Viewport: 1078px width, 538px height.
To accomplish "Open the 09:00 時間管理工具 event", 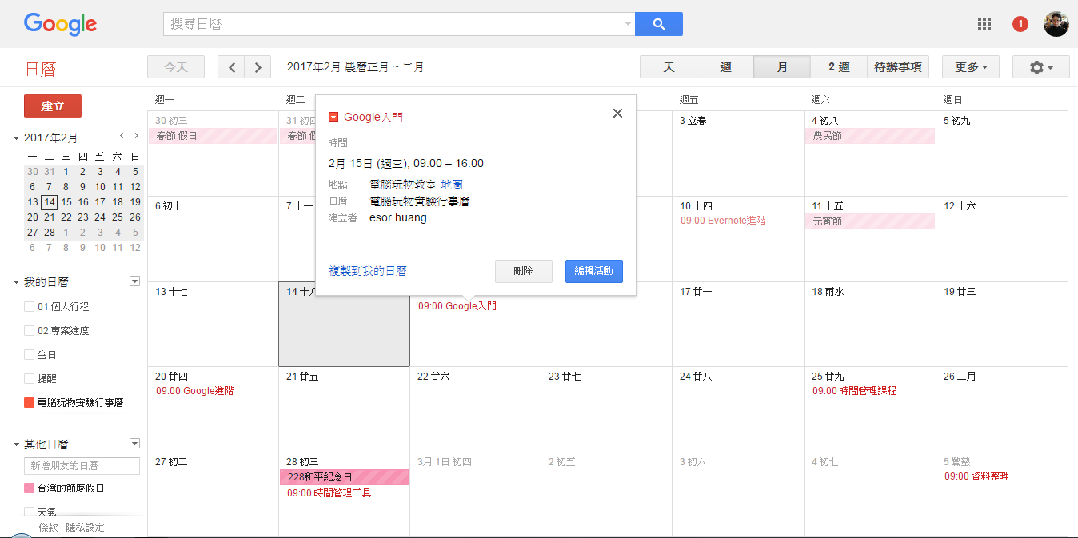I will (329, 493).
